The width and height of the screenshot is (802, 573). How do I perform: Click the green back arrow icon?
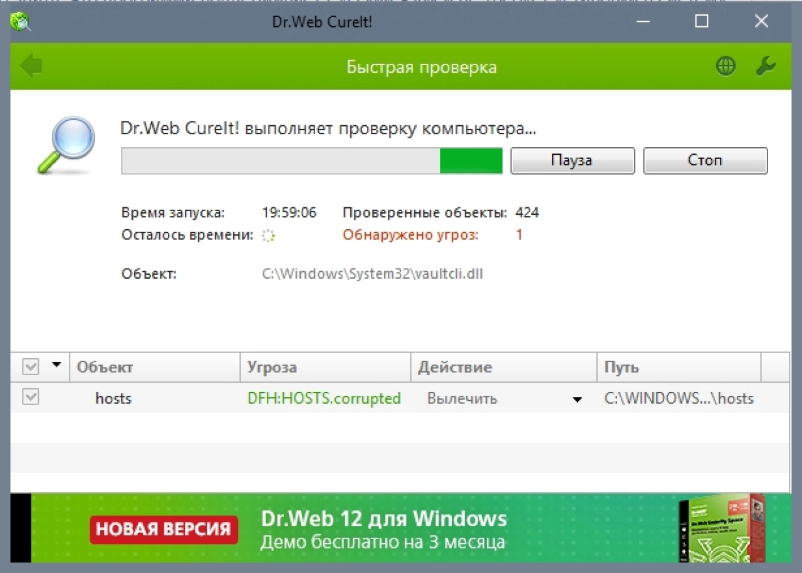pyautogui.click(x=31, y=66)
